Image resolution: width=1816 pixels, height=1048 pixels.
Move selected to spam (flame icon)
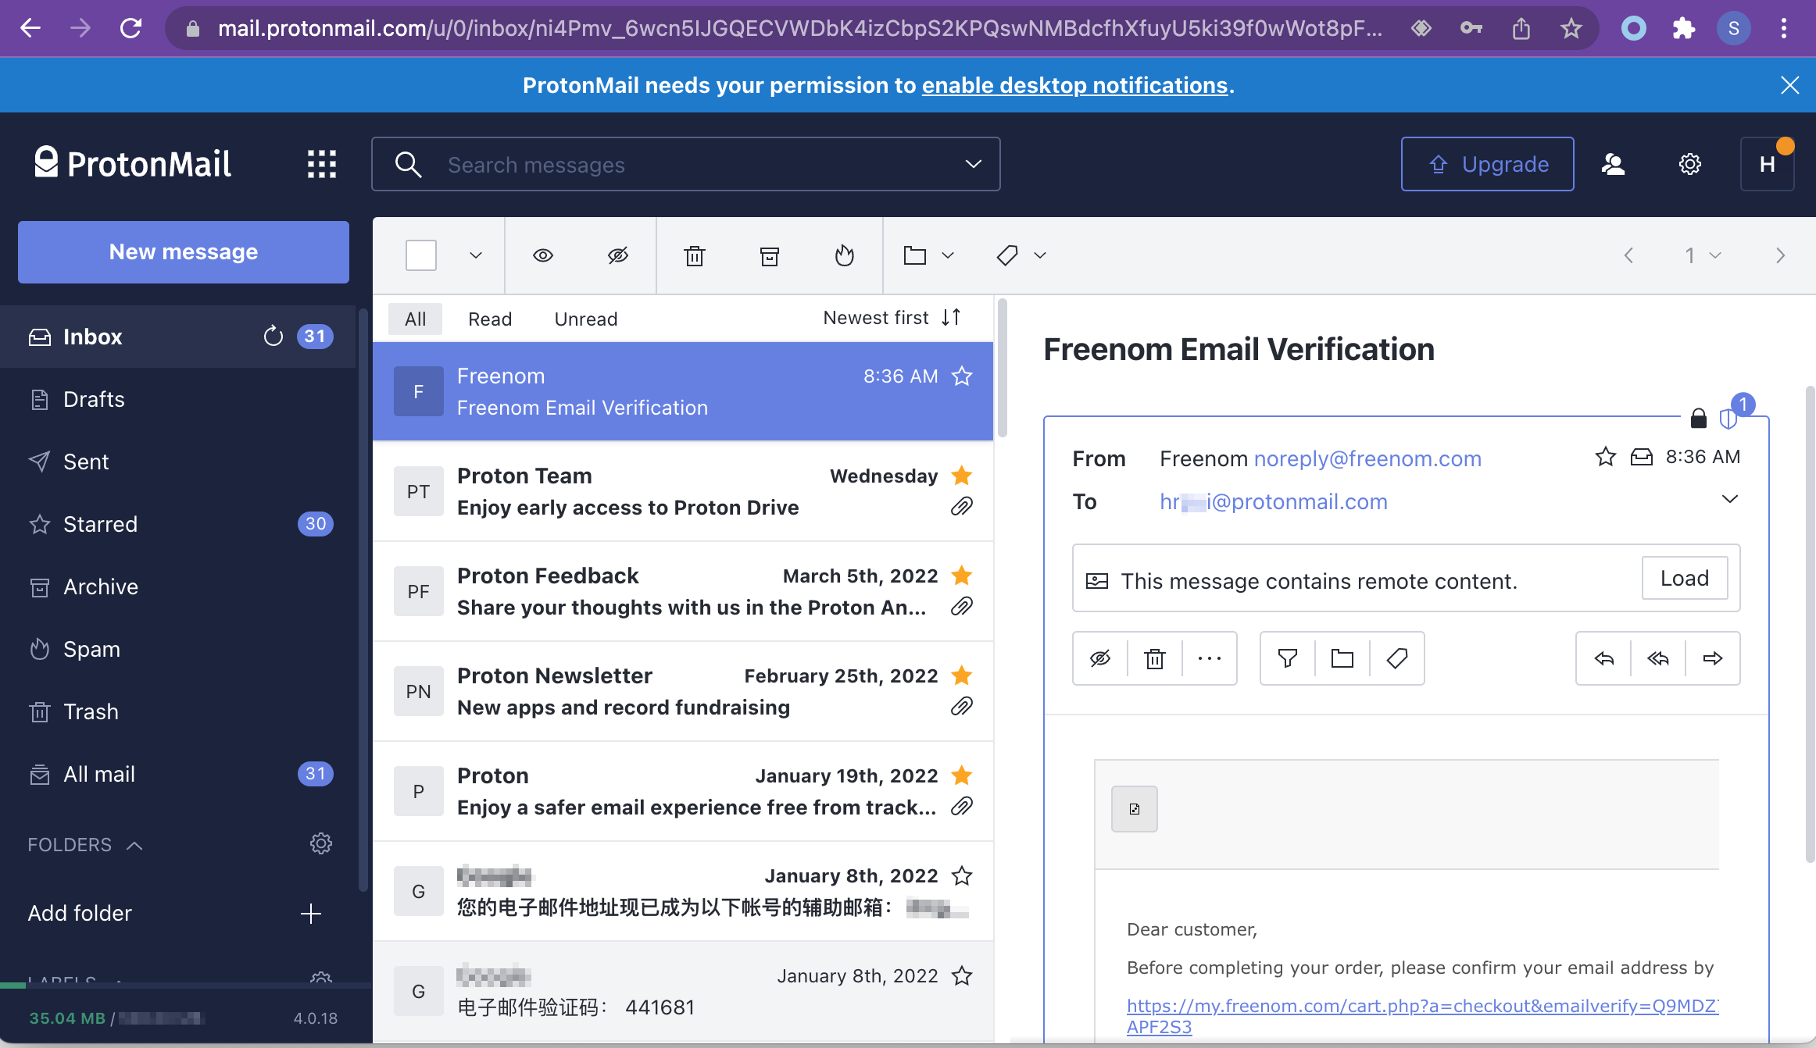pyautogui.click(x=845, y=255)
